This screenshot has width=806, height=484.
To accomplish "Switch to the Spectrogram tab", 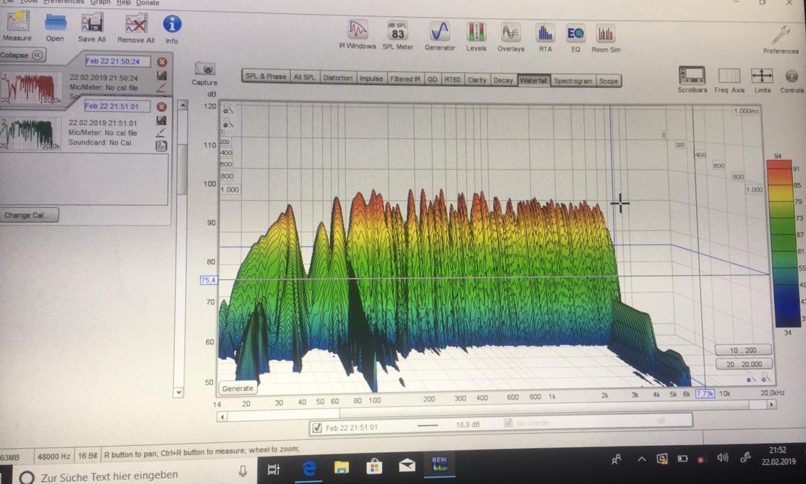I will (x=573, y=81).
